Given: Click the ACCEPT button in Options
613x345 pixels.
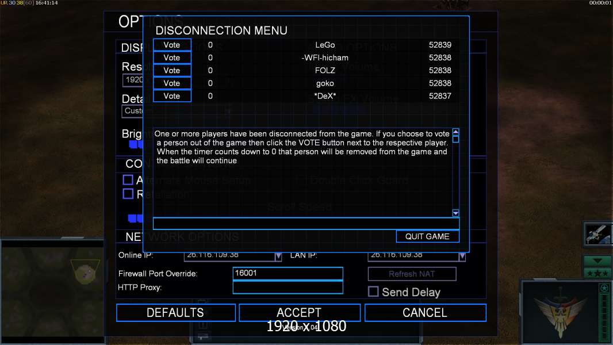Looking at the screenshot, I should 299,313.
